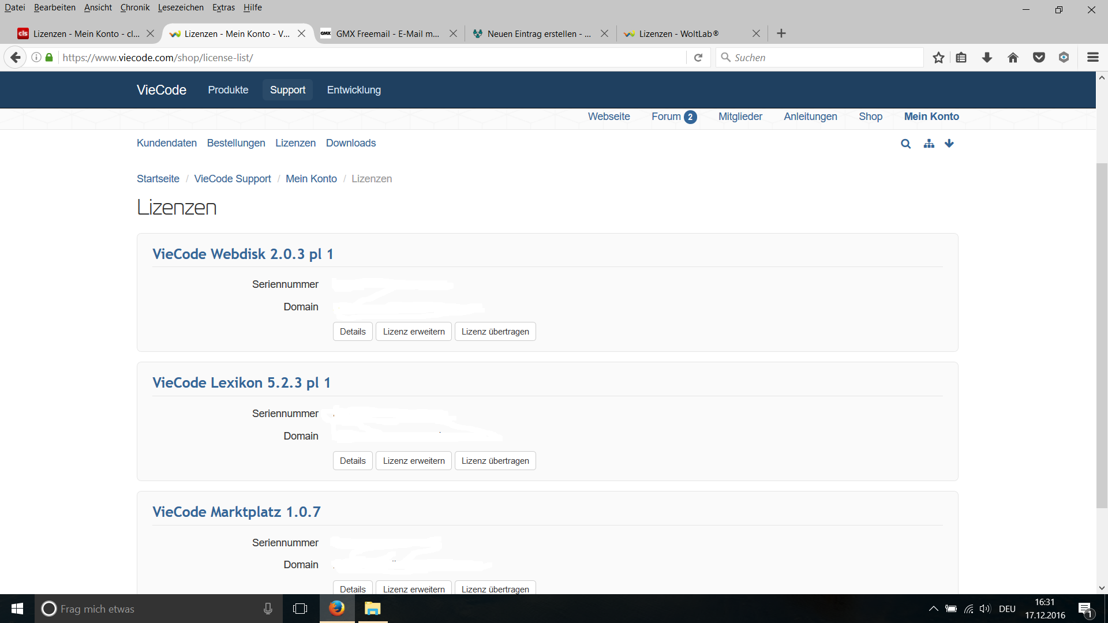Open the Pocket icon in toolbar
The width and height of the screenshot is (1108, 623).
[1039, 58]
